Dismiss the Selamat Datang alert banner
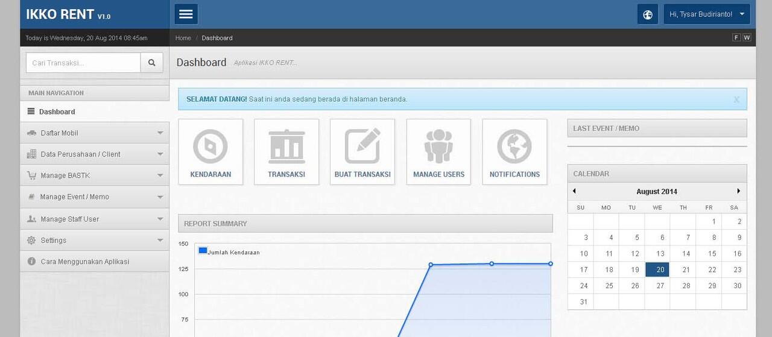The image size is (772, 337). coord(736,99)
